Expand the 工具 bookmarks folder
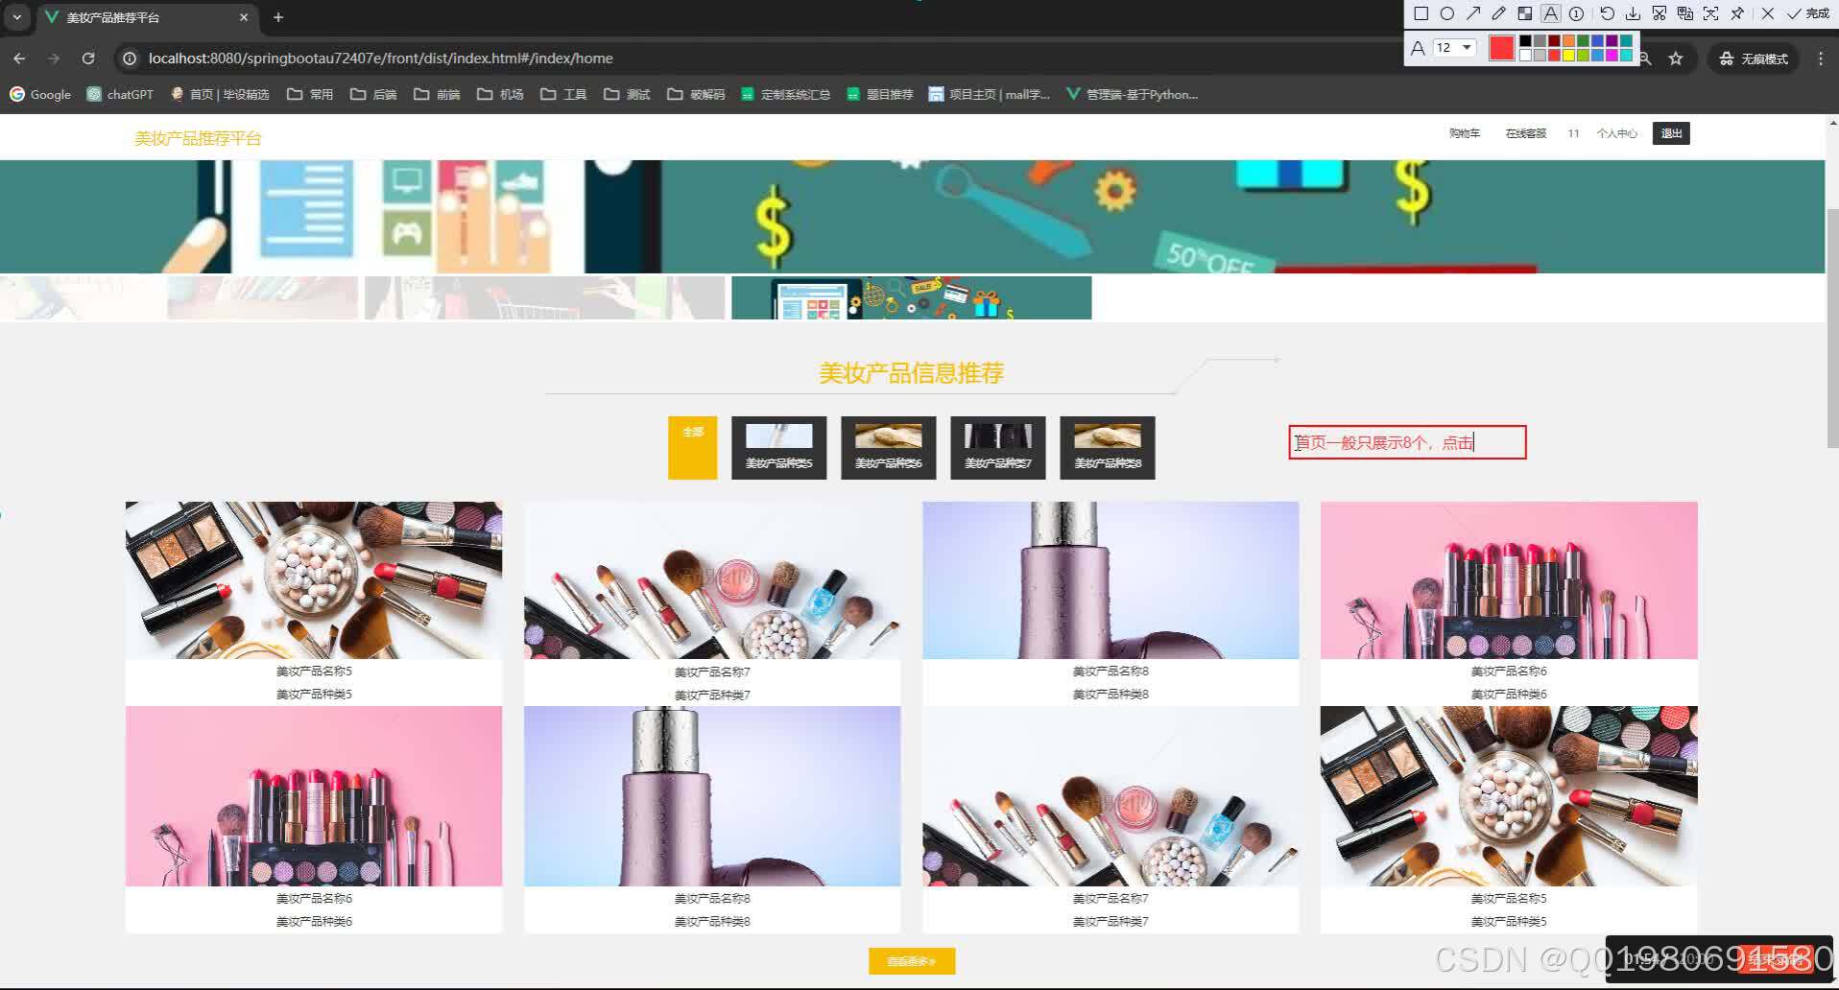 tap(563, 94)
